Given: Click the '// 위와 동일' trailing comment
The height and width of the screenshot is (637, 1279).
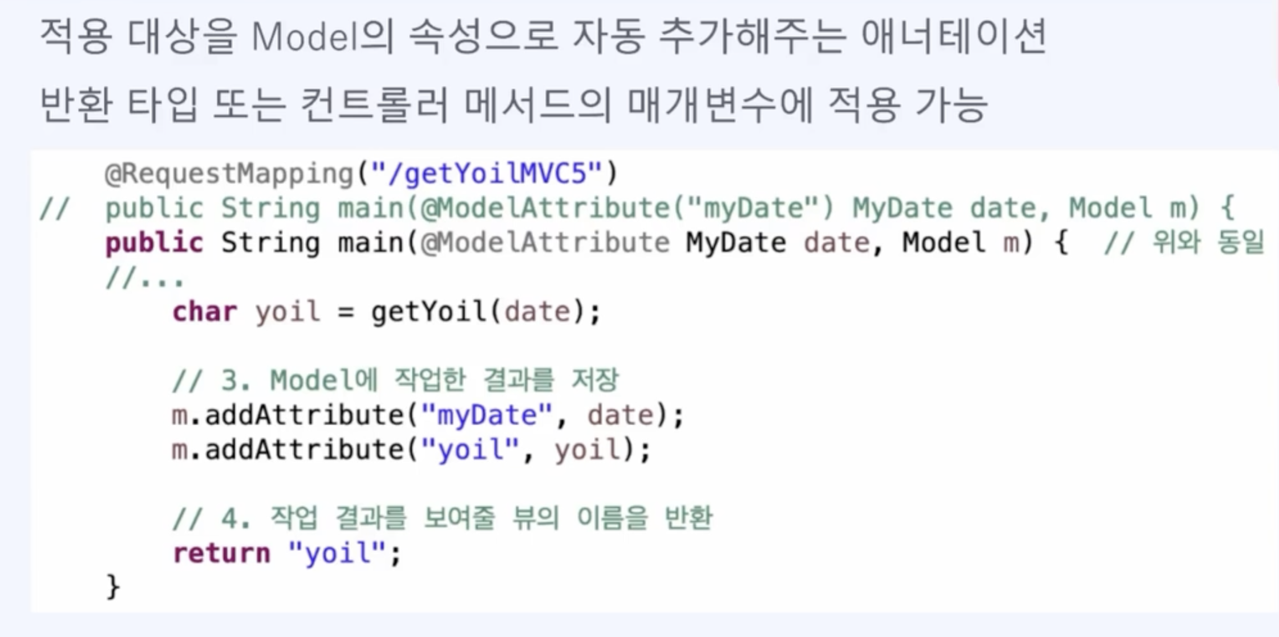Looking at the screenshot, I should coord(1184,243).
